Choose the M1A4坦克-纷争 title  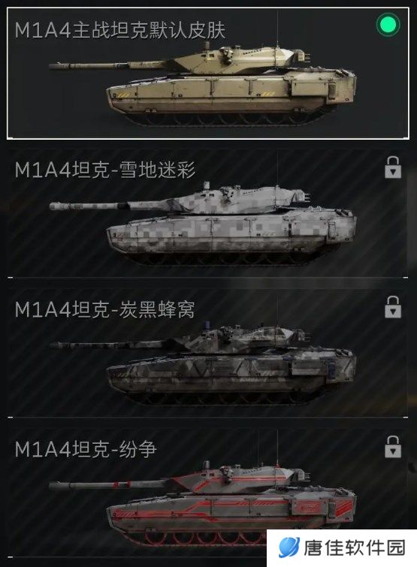pos(86,450)
